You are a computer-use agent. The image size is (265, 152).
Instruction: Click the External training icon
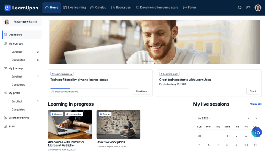5,118
